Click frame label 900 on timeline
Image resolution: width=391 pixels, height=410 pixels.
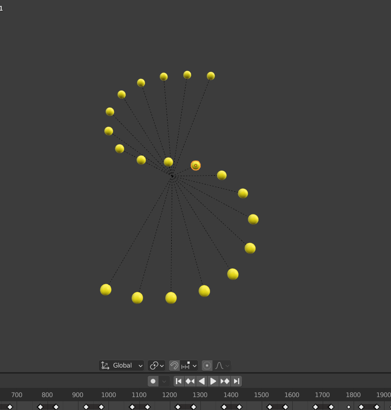point(78,395)
